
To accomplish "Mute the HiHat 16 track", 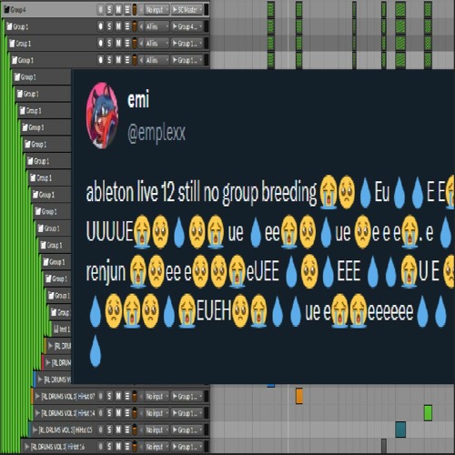I will [x=118, y=447].
